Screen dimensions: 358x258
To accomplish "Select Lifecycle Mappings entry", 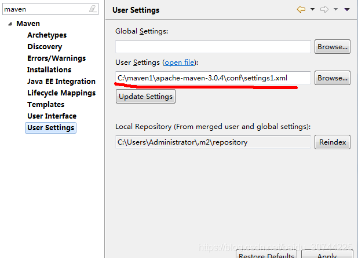I will tap(61, 93).
